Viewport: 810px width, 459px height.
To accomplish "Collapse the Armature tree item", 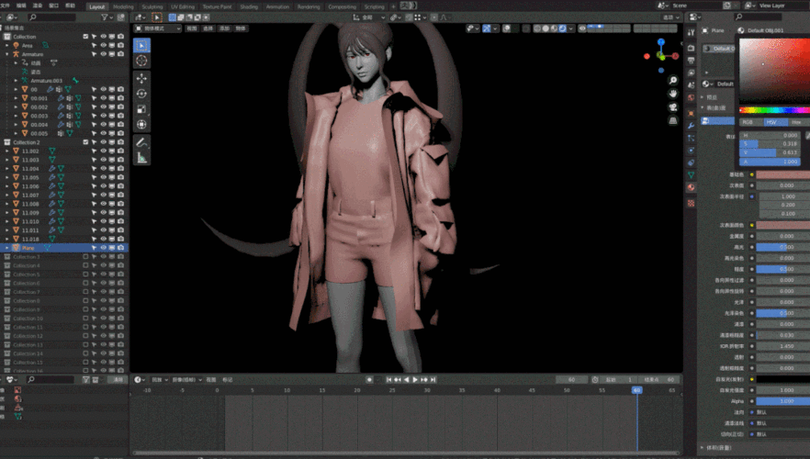I will pos(7,54).
